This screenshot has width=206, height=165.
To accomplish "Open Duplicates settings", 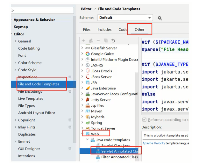I will point(27,134).
